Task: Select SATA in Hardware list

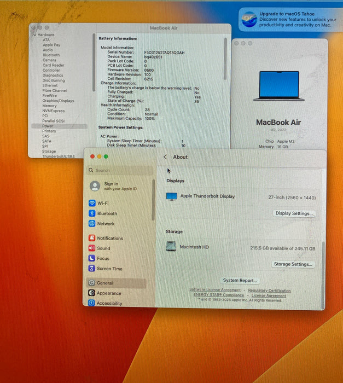Action: 46,141
